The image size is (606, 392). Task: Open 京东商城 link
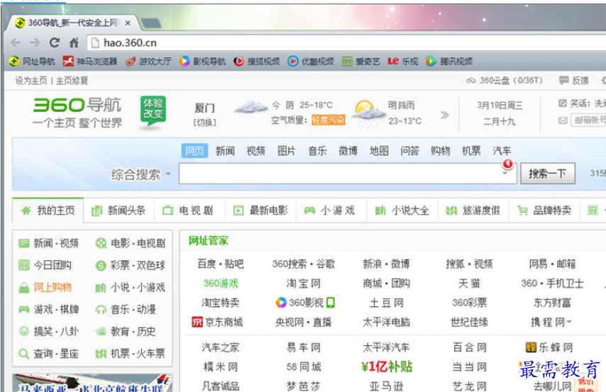click(x=218, y=322)
